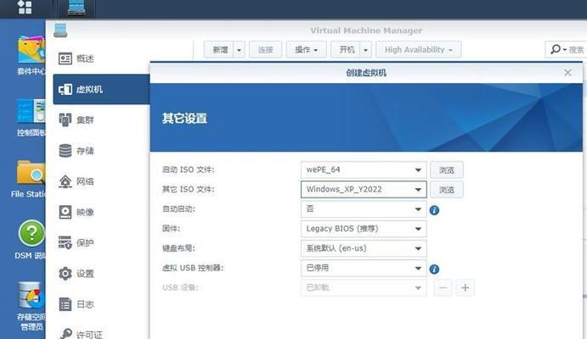Open the boot ISO file dropdown showing wePE_64
The image size is (587, 339).
point(364,169)
